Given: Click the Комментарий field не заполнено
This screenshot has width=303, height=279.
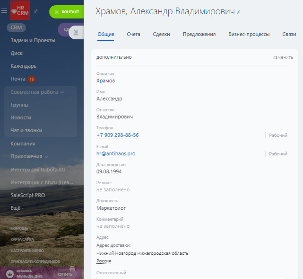Looking at the screenshot, I should (x=113, y=226).
